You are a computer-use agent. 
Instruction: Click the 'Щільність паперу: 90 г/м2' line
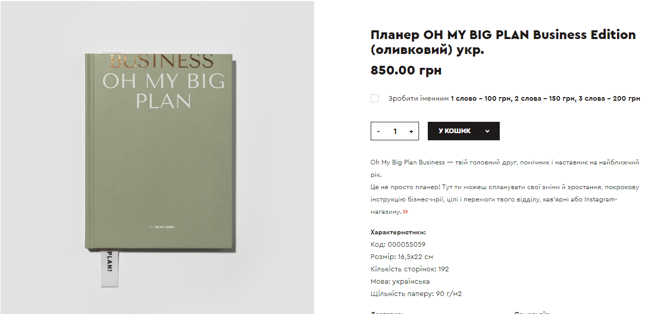416,294
